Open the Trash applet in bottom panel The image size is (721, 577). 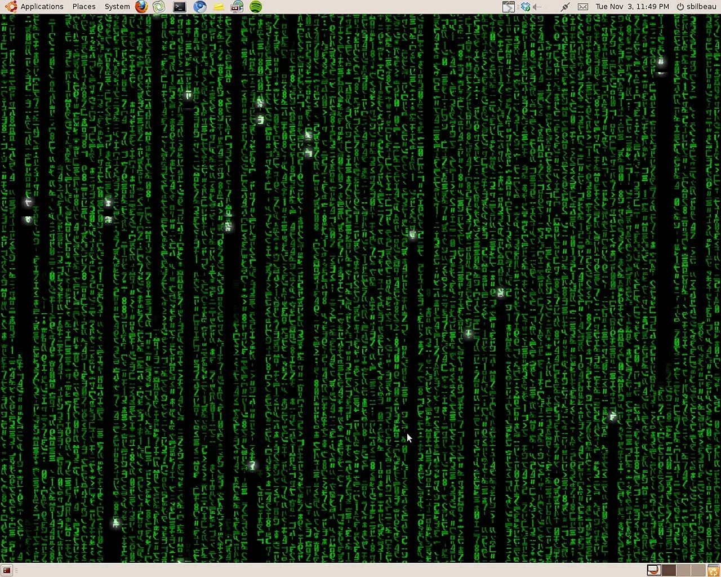(713, 570)
